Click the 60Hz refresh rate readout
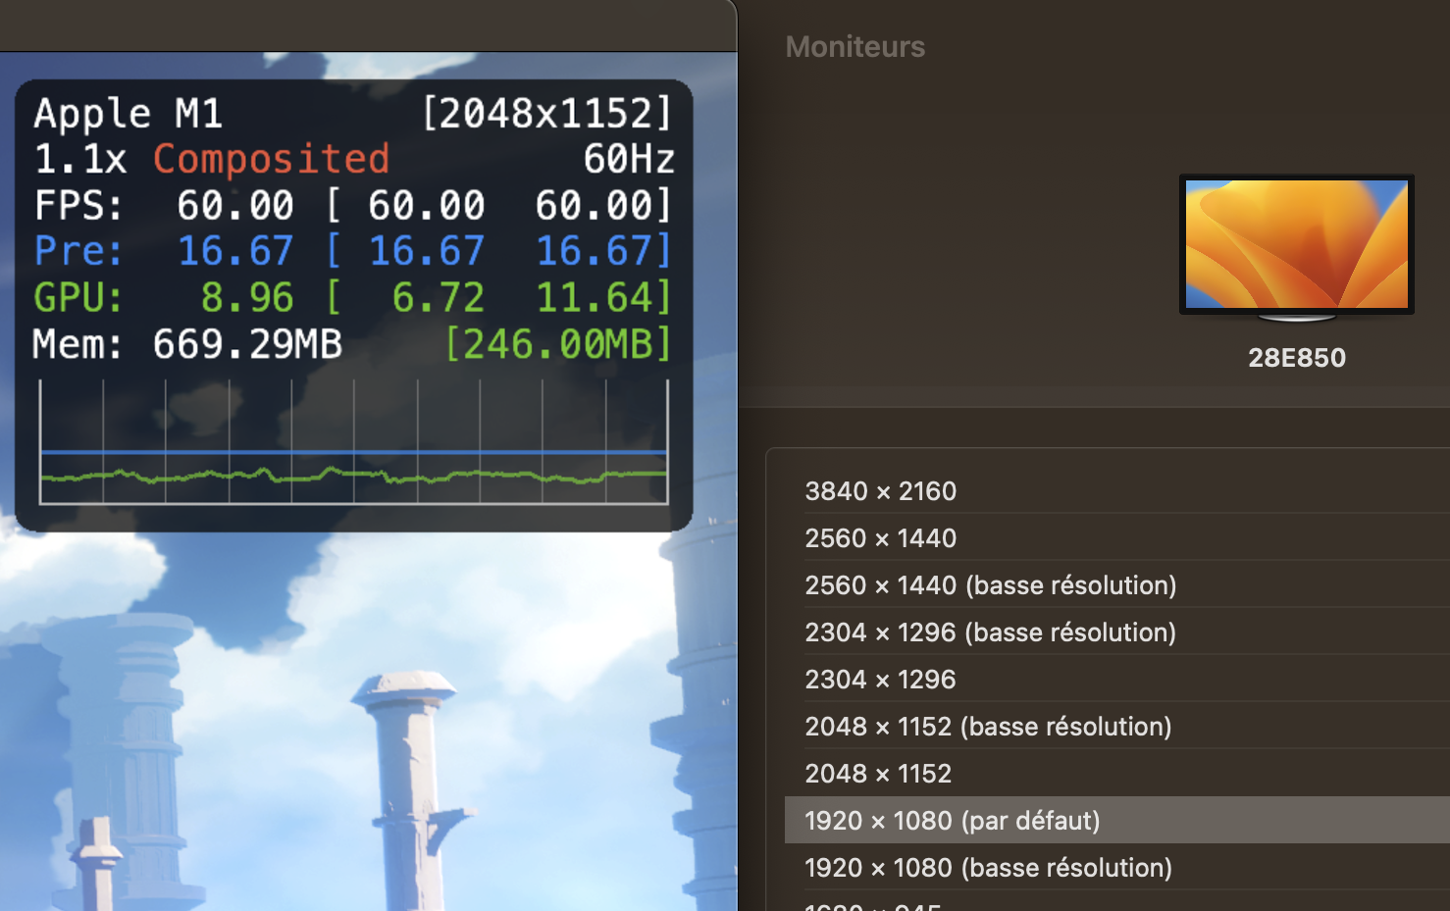 [x=629, y=159]
